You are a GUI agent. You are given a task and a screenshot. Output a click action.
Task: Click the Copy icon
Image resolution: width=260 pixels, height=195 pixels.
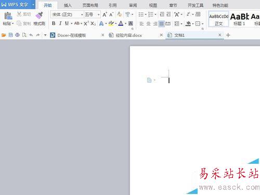pyautogui.click(x=19, y=23)
